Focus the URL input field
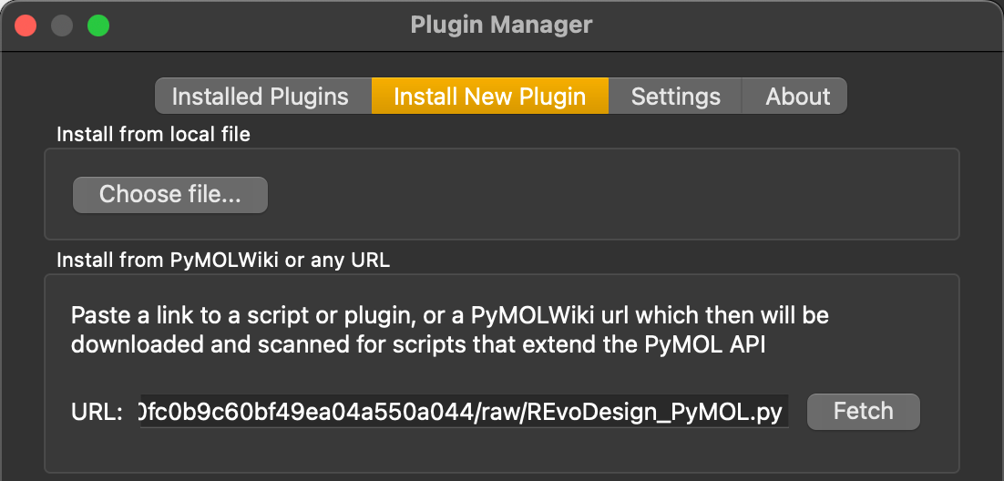This screenshot has height=481, width=1004. click(x=465, y=412)
